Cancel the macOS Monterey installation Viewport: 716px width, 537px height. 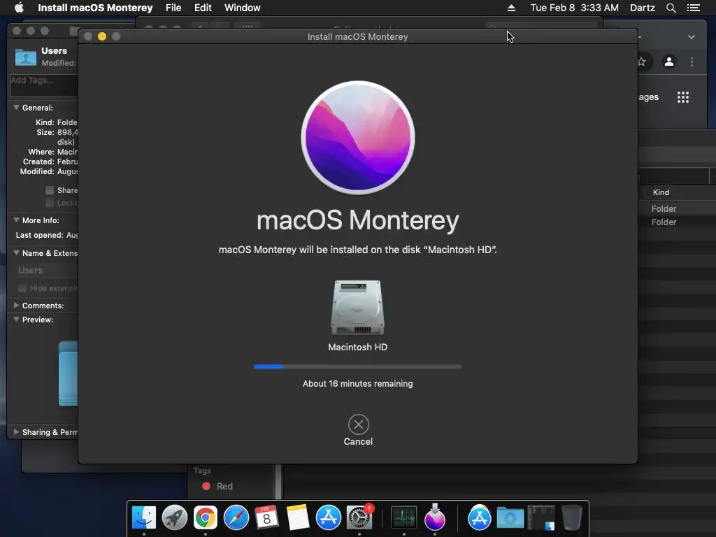[x=358, y=424]
